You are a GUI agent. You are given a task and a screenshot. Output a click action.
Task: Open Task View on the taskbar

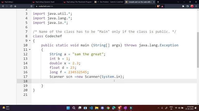coord(80,108)
